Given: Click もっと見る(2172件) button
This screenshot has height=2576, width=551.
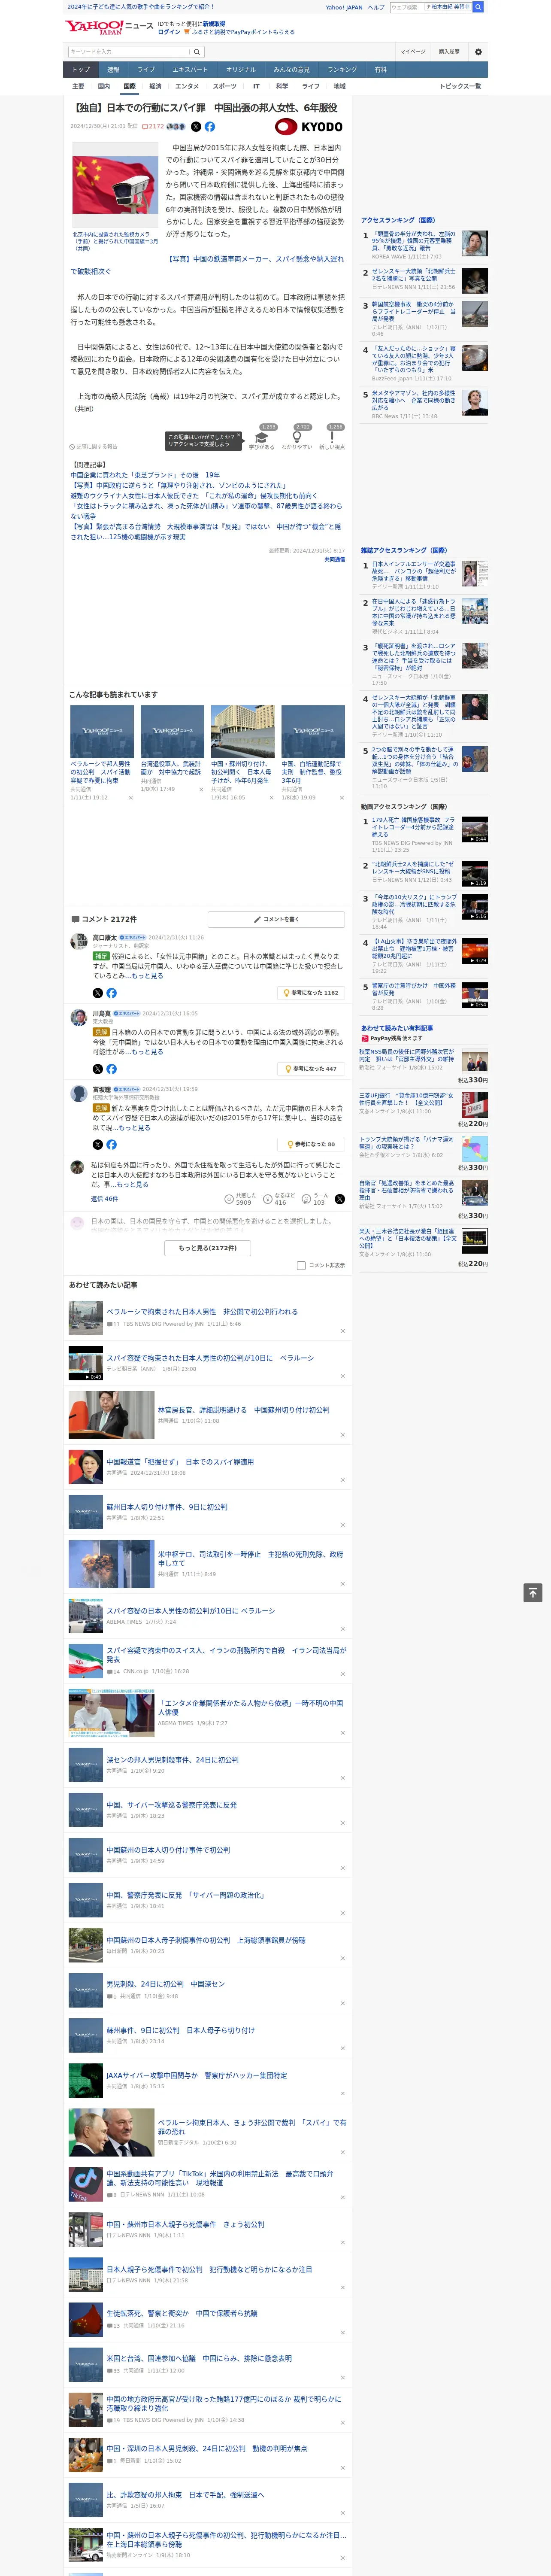Looking at the screenshot, I should (208, 1248).
